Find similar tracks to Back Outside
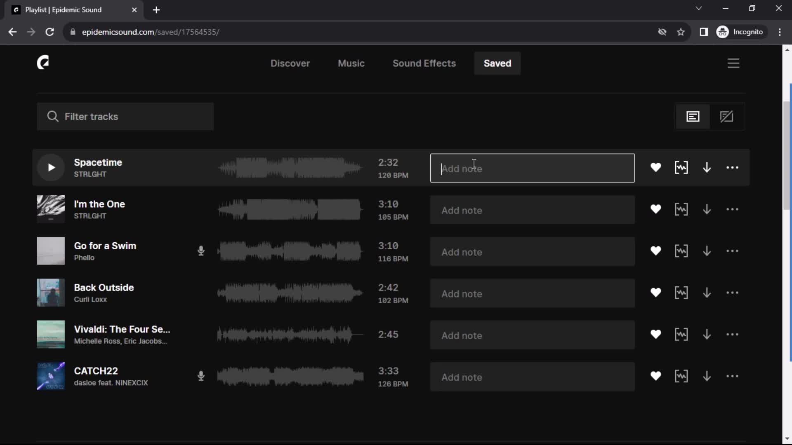The height and width of the screenshot is (445, 792). click(681, 293)
